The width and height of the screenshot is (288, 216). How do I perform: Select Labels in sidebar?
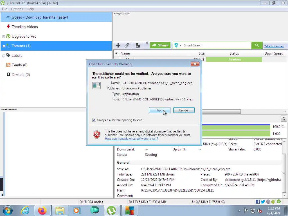click(x=56, y=55)
